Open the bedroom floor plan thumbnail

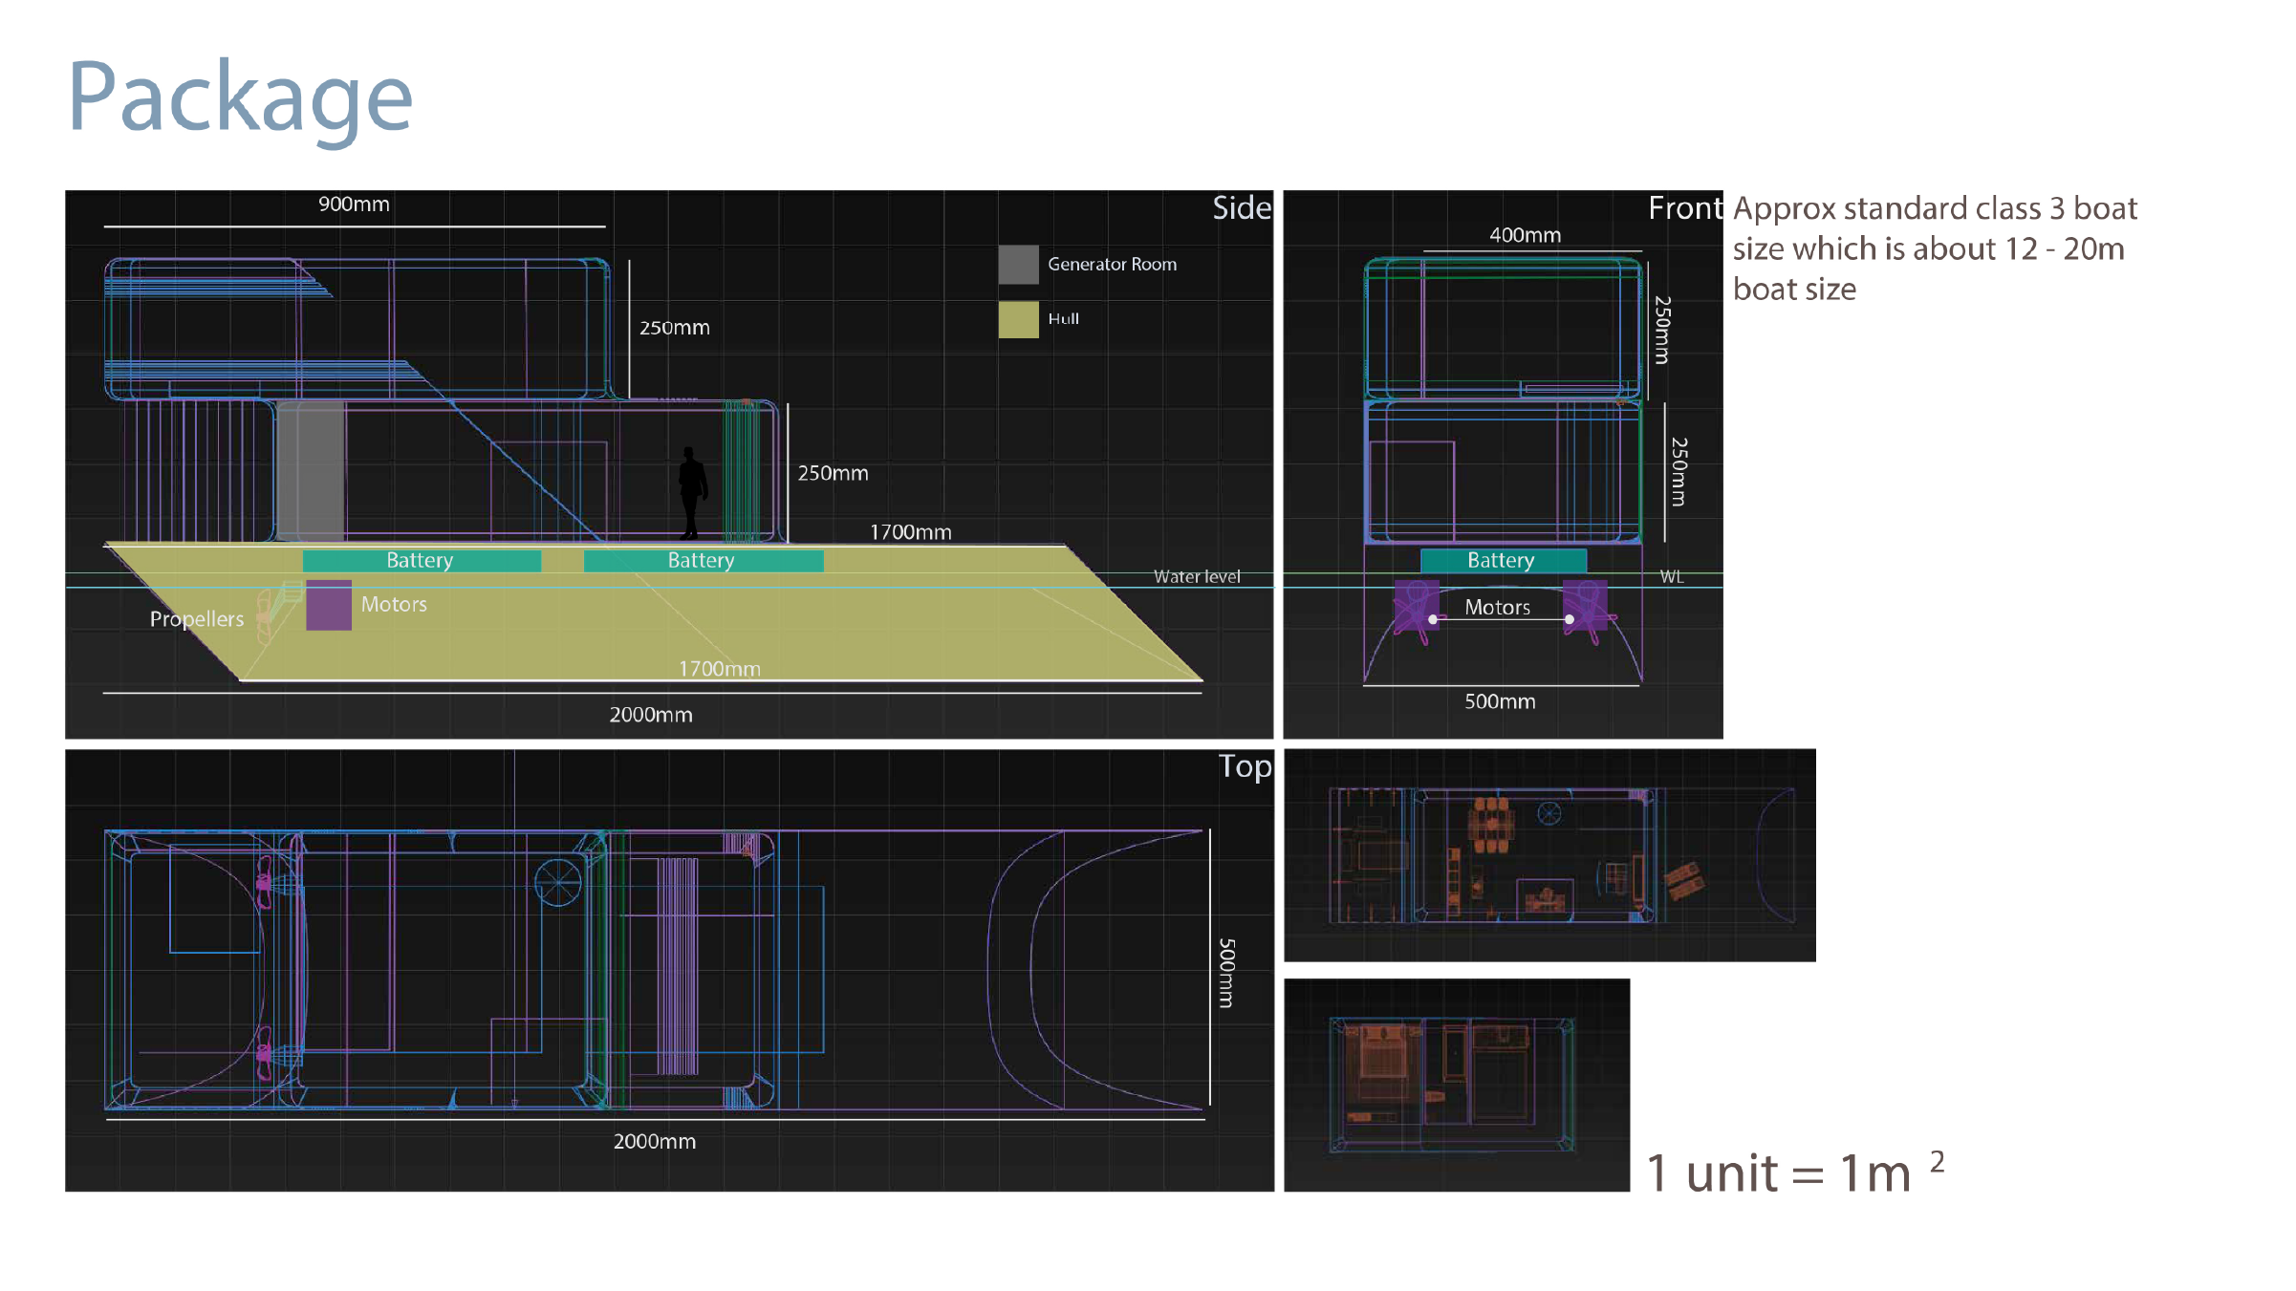click(1456, 1085)
